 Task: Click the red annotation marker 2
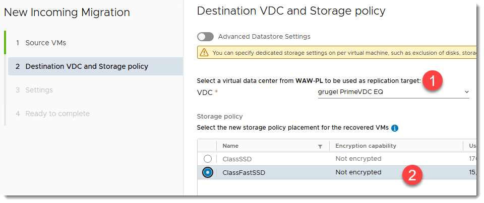click(412, 175)
